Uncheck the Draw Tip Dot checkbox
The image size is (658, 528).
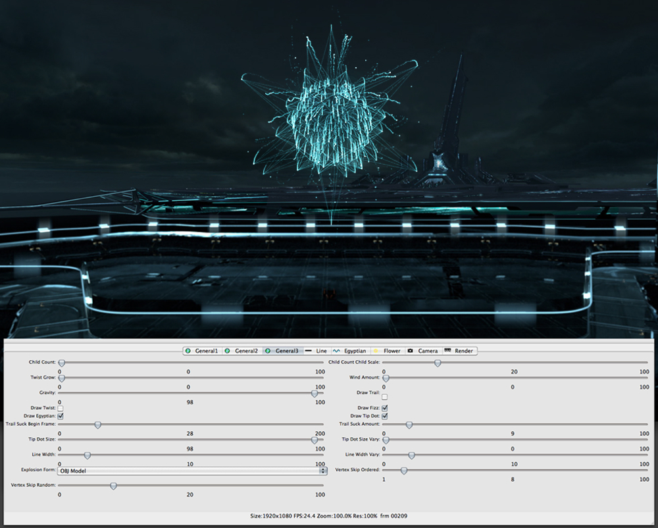pos(385,416)
